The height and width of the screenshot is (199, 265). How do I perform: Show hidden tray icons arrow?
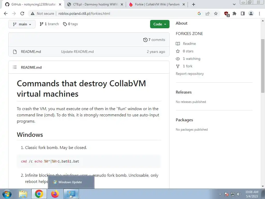220,194
